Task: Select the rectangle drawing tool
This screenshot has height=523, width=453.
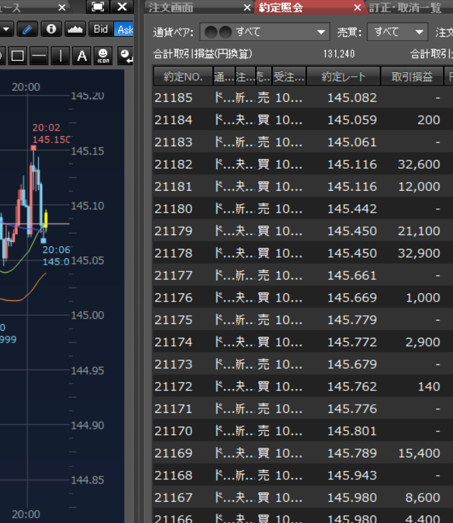Action: [18, 56]
